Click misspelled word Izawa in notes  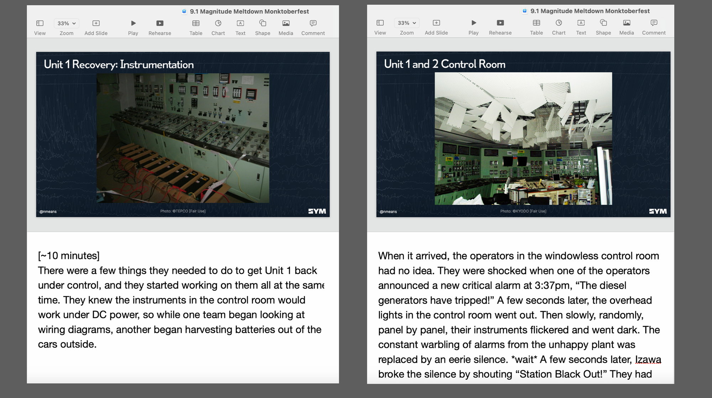(648, 360)
